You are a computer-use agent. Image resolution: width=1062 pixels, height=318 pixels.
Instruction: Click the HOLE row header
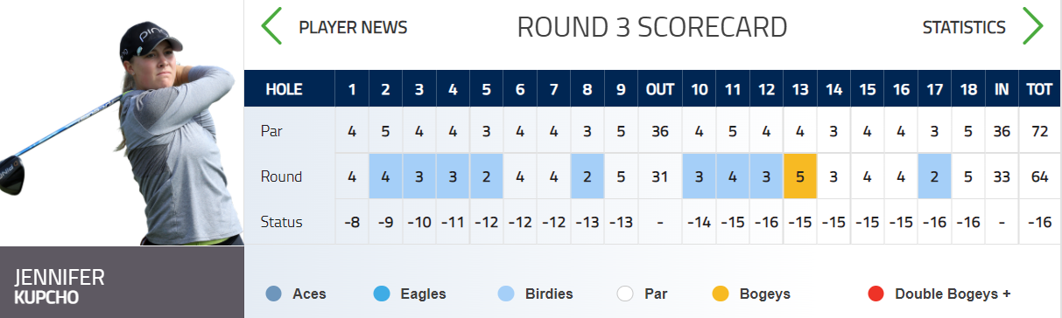point(284,89)
